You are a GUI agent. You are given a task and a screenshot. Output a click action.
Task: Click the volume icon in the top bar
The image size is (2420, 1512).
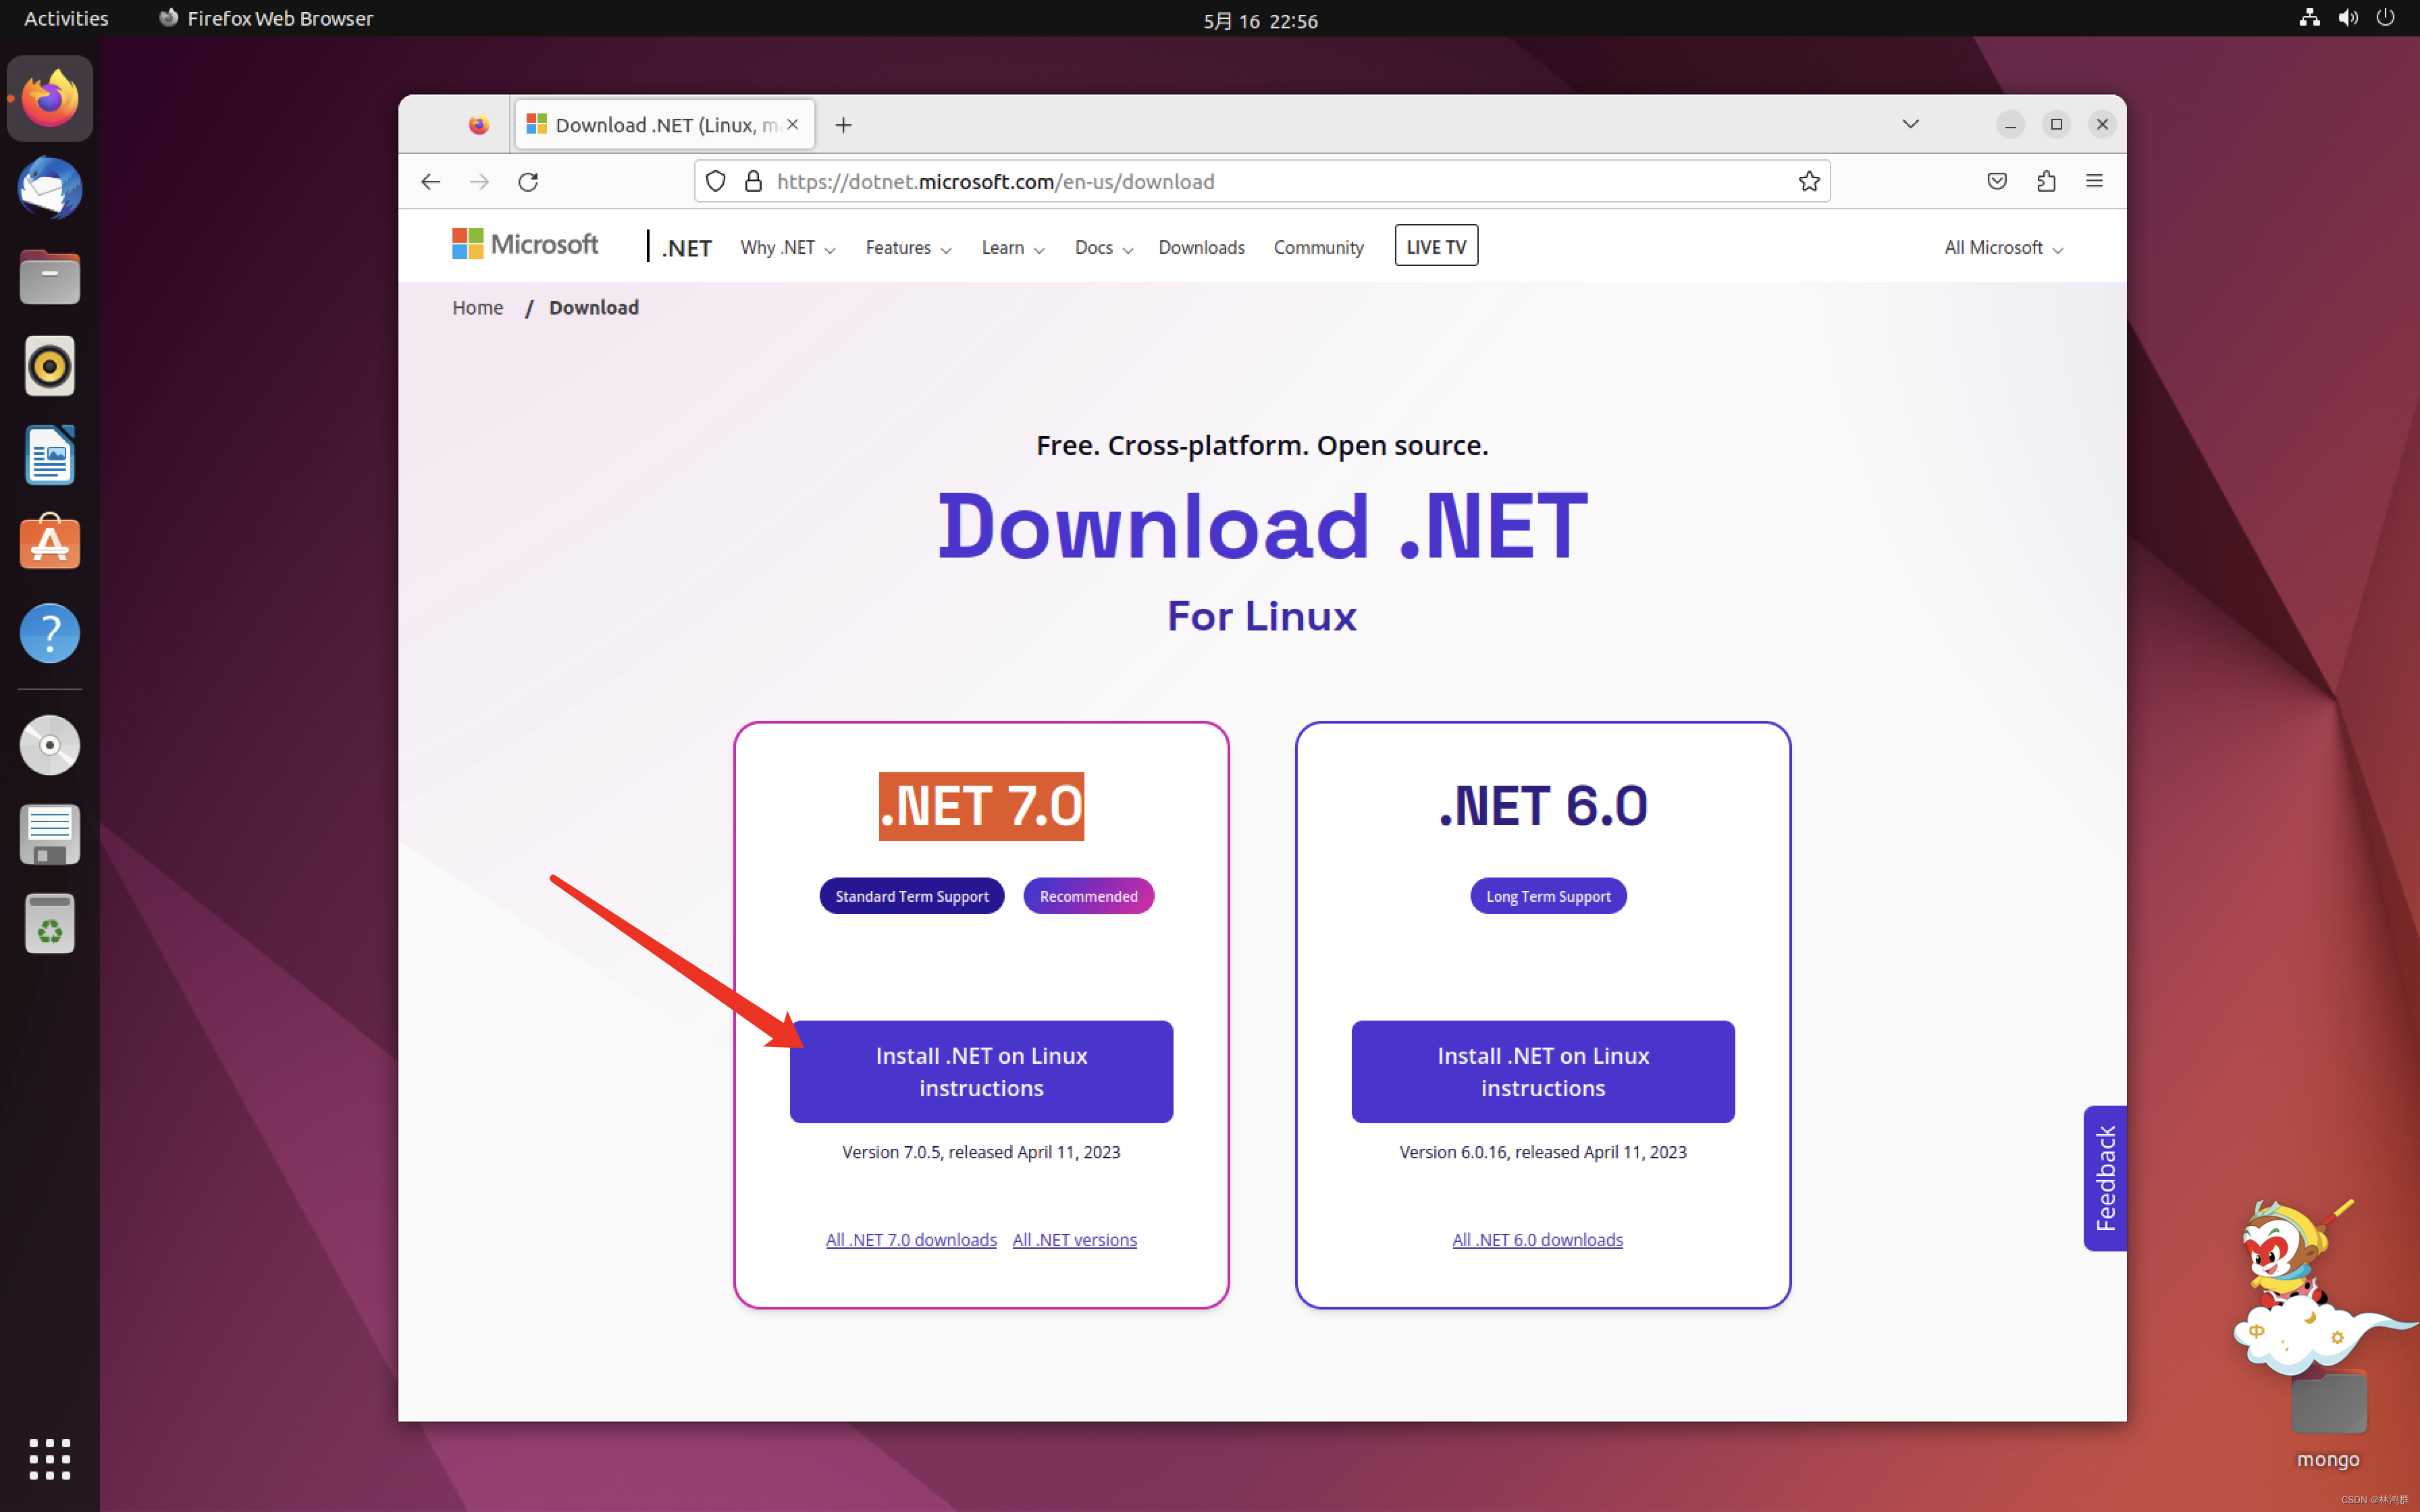(2347, 17)
